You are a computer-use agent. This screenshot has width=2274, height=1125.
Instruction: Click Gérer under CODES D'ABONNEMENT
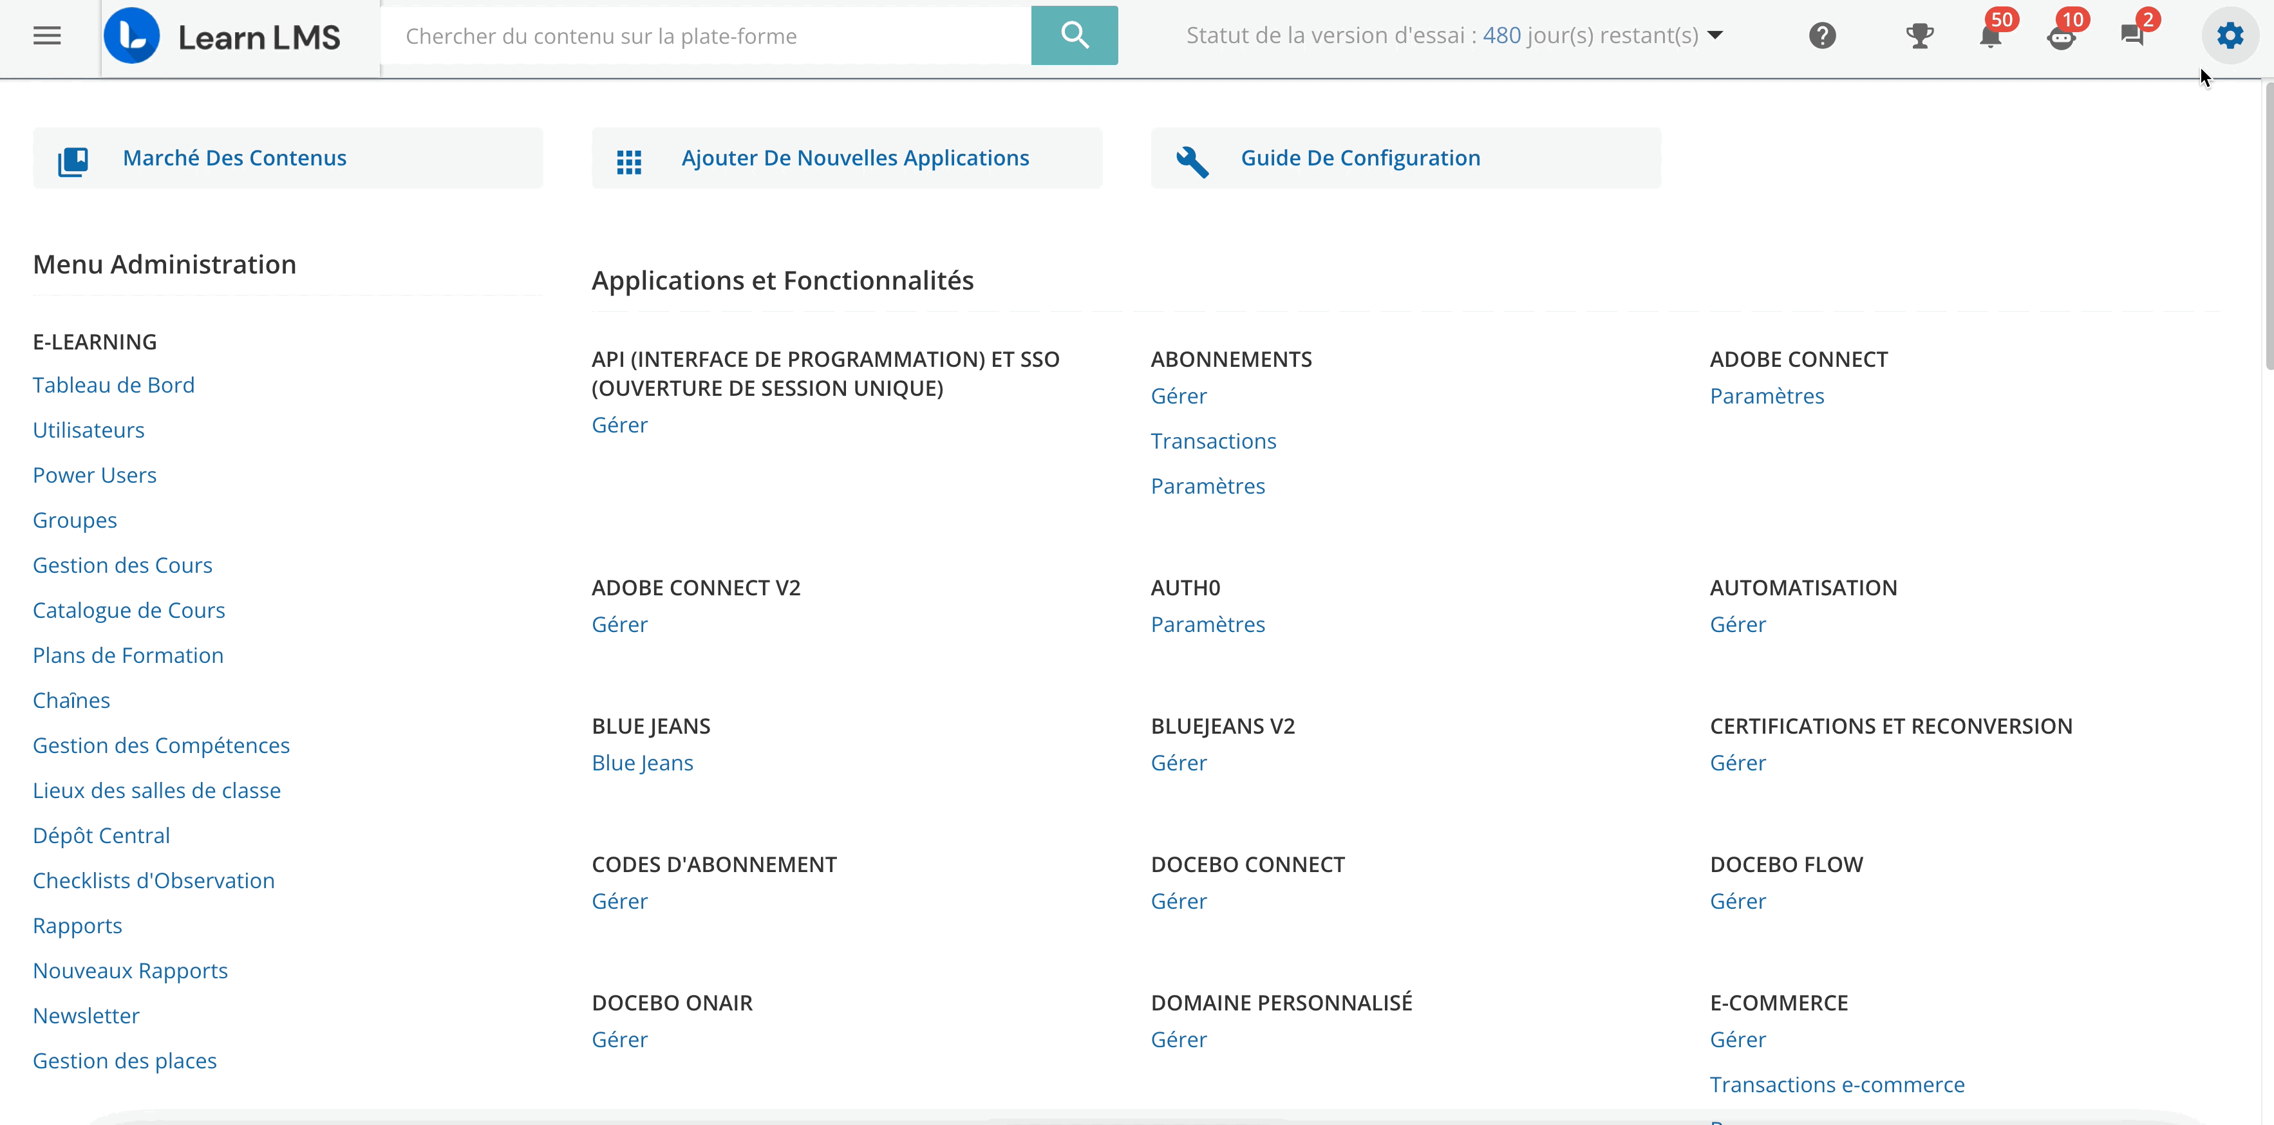pyautogui.click(x=619, y=901)
